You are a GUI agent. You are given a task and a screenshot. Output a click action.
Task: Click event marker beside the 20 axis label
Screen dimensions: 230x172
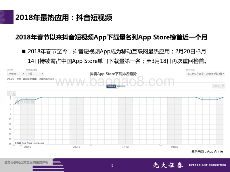pos(14,145)
